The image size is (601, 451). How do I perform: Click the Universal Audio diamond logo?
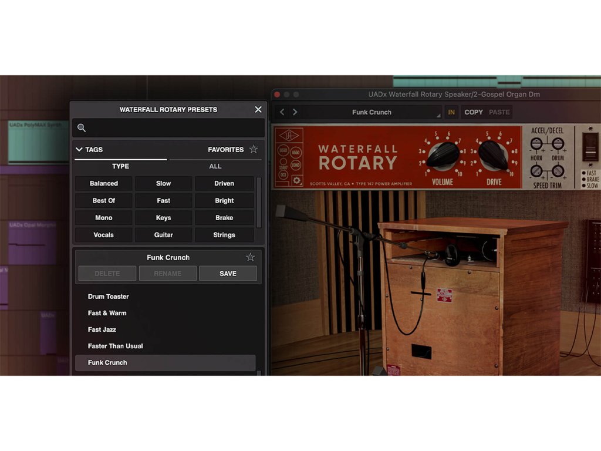[289, 136]
